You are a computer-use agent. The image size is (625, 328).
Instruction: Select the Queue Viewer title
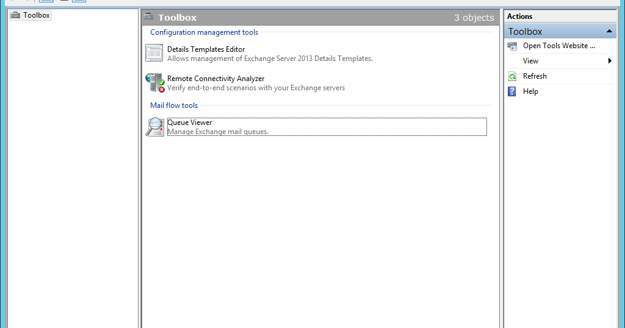tap(190, 123)
